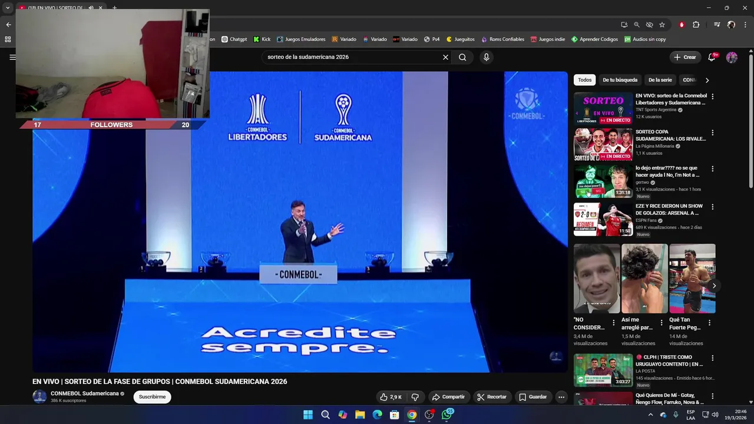
Task: Open the Chrome apps grid shortcut
Action: [8, 39]
